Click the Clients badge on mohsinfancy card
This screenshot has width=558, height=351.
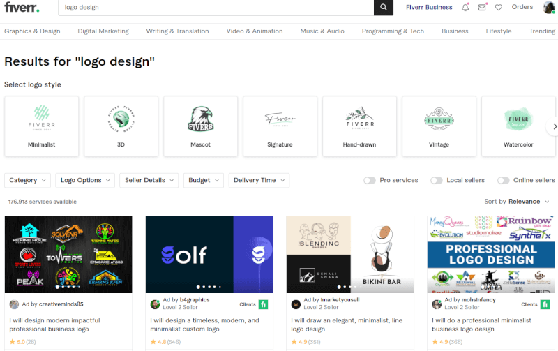536,304
